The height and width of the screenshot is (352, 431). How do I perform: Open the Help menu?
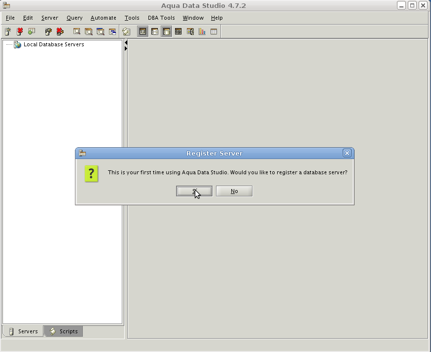[x=217, y=18]
